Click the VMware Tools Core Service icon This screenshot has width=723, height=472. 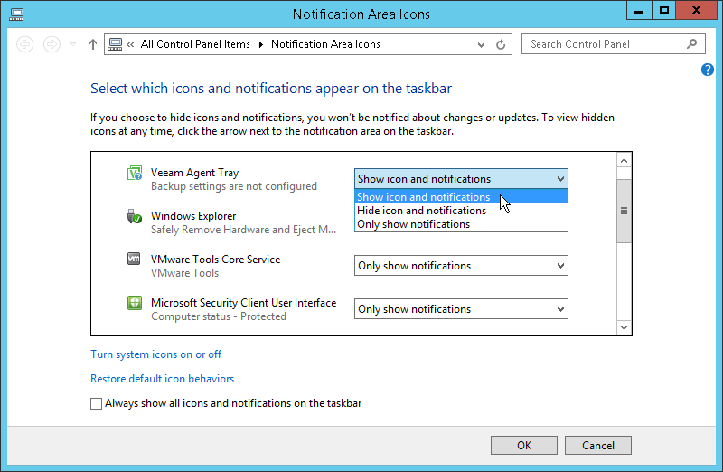(x=134, y=259)
